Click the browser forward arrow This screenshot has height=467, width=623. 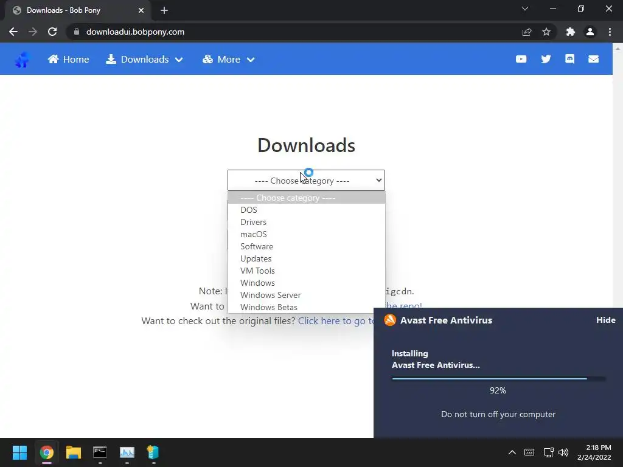pyautogui.click(x=33, y=32)
